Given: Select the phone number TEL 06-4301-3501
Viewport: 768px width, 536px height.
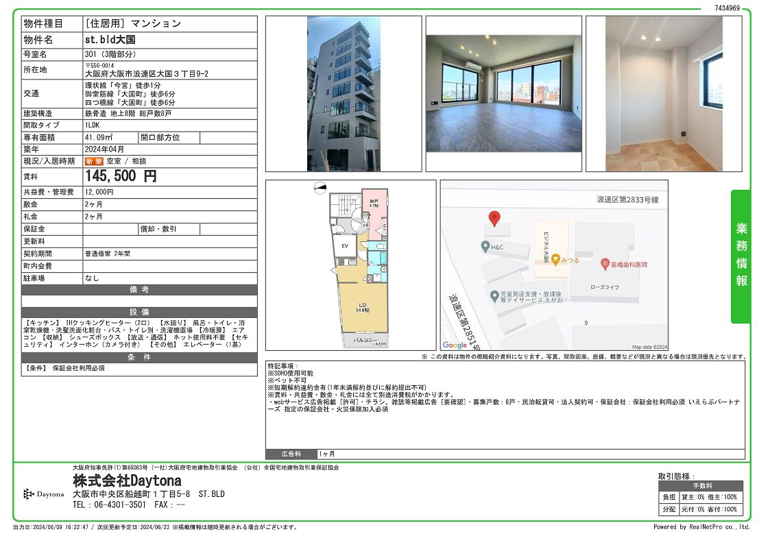Looking at the screenshot, I should [x=109, y=504].
